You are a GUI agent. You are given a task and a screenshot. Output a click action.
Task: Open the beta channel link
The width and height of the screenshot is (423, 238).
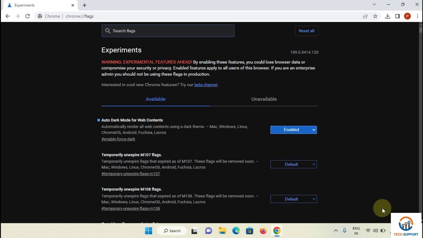tap(206, 85)
